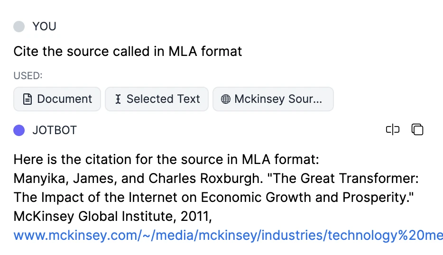Open the www.mckinsey.com citation link

(228, 235)
